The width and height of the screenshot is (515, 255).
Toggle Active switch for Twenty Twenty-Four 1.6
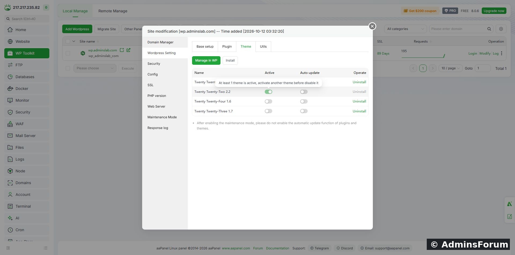(268, 101)
